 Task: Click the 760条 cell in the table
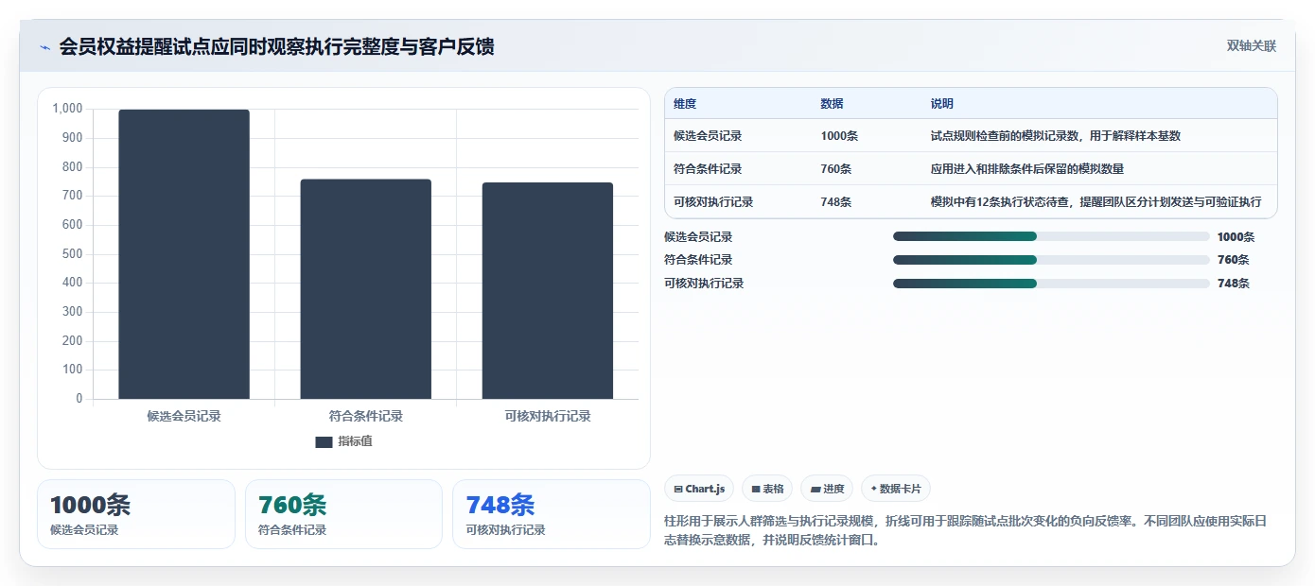click(836, 169)
